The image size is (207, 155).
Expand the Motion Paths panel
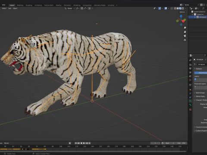coord(200,96)
